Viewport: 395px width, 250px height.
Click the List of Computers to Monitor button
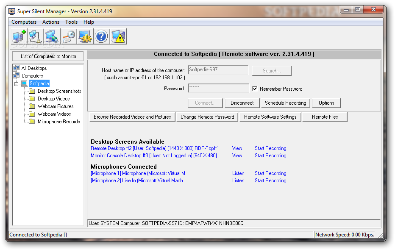pos(48,56)
